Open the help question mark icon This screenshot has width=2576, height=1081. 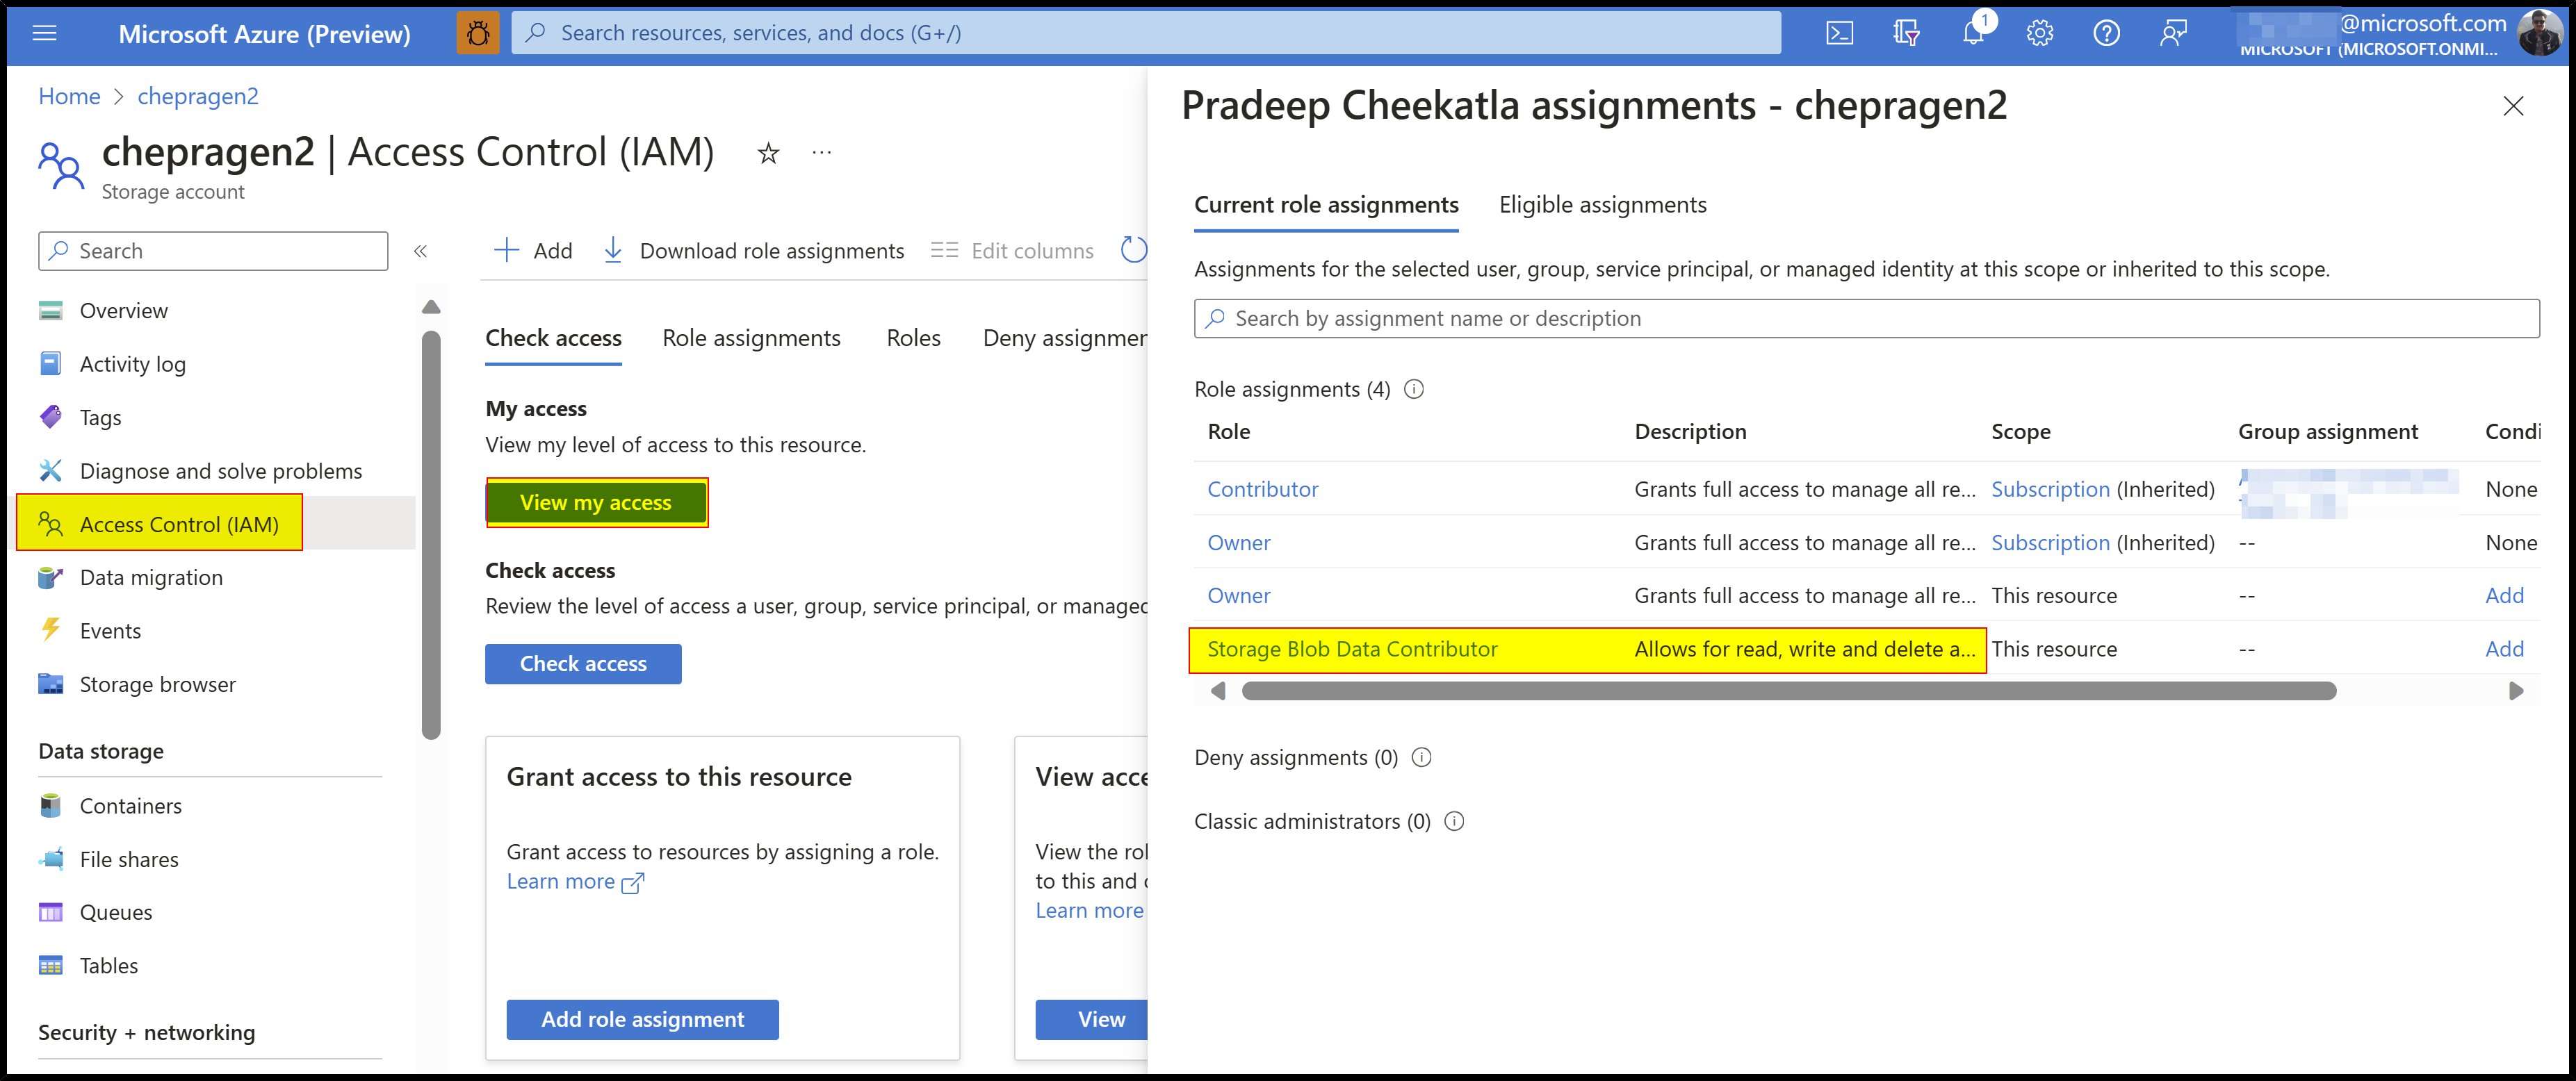coord(2106,33)
